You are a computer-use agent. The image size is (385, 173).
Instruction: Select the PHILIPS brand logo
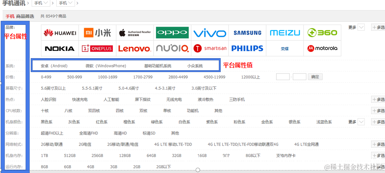point(247,48)
